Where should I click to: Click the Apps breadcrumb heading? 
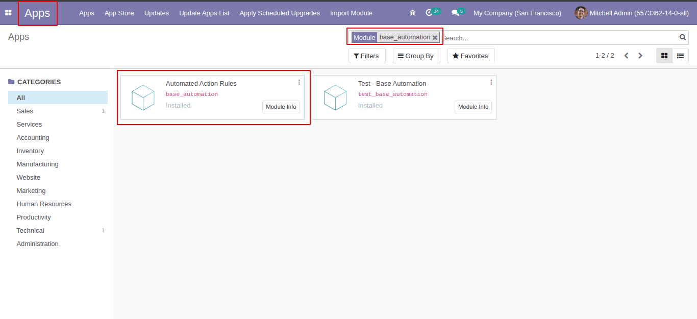pyautogui.click(x=18, y=37)
